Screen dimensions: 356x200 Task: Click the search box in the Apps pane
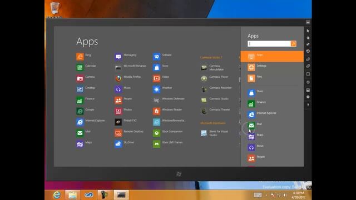pyautogui.click(x=269, y=43)
